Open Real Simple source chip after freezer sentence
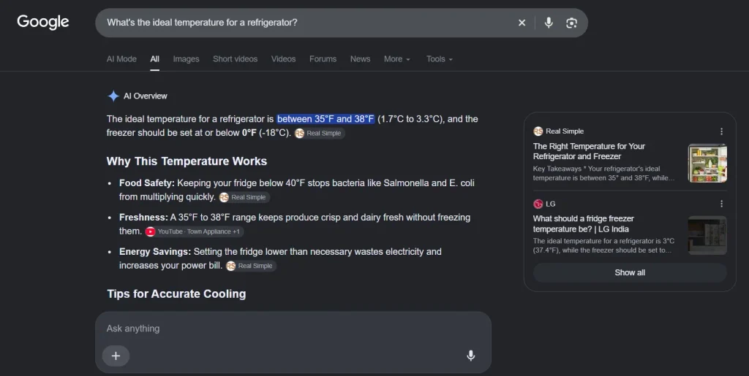The image size is (749, 376). tap(320, 134)
